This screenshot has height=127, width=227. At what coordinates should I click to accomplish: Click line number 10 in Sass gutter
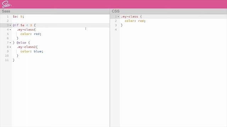[x=7, y=56]
